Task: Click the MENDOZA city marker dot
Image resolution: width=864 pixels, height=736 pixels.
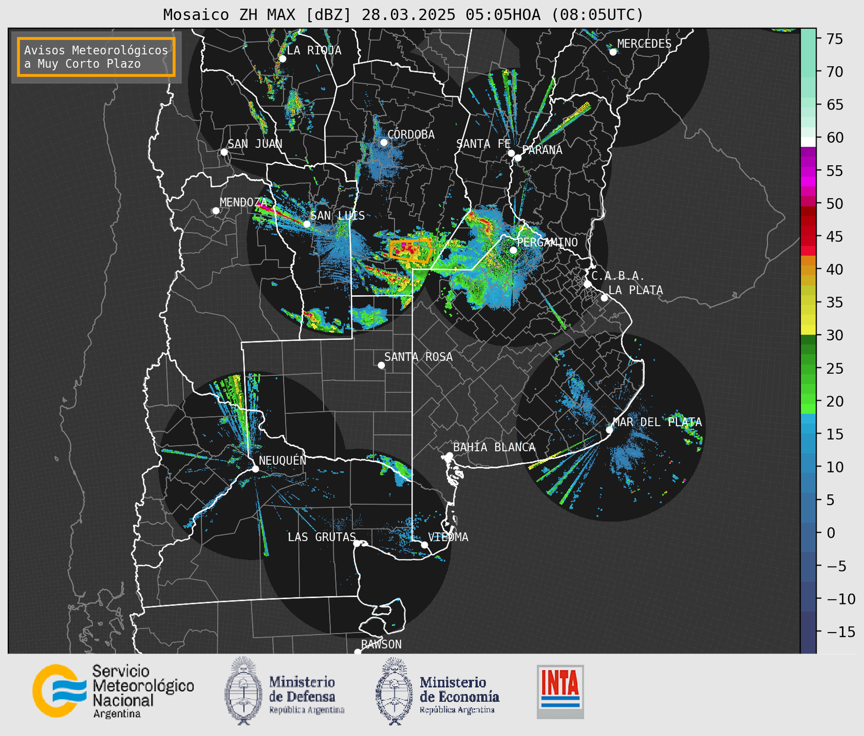Action: 216,211
